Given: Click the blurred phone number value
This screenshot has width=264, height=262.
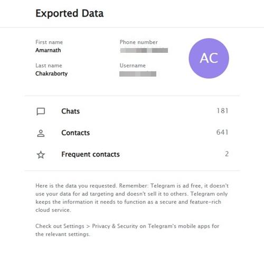Looking at the screenshot, I should tap(144, 50).
